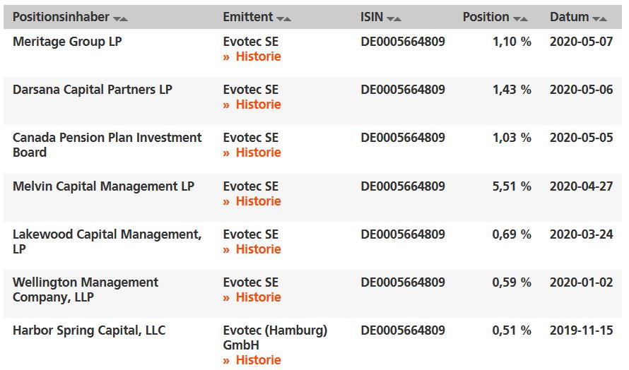Sort ISIN column ascending arrow
This screenshot has width=629, height=370.
click(x=398, y=18)
